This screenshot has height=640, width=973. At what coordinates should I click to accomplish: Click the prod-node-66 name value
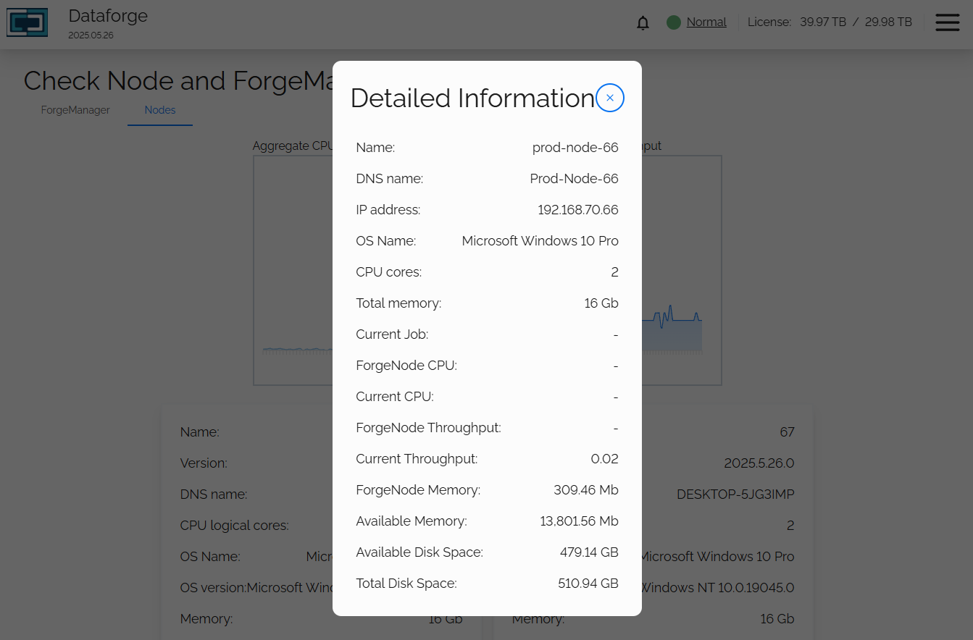coord(575,148)
